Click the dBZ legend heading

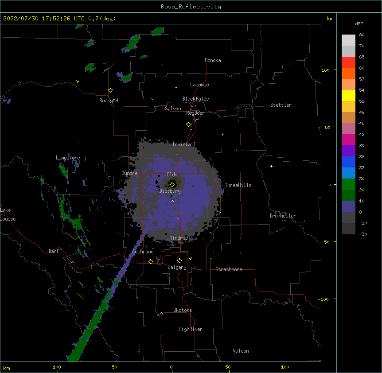click(359, 23)
